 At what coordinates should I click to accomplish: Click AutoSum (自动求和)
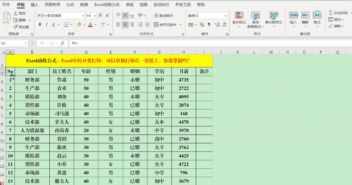coord(338,13)
